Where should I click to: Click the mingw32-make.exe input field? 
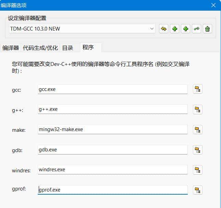pos(113,129)
